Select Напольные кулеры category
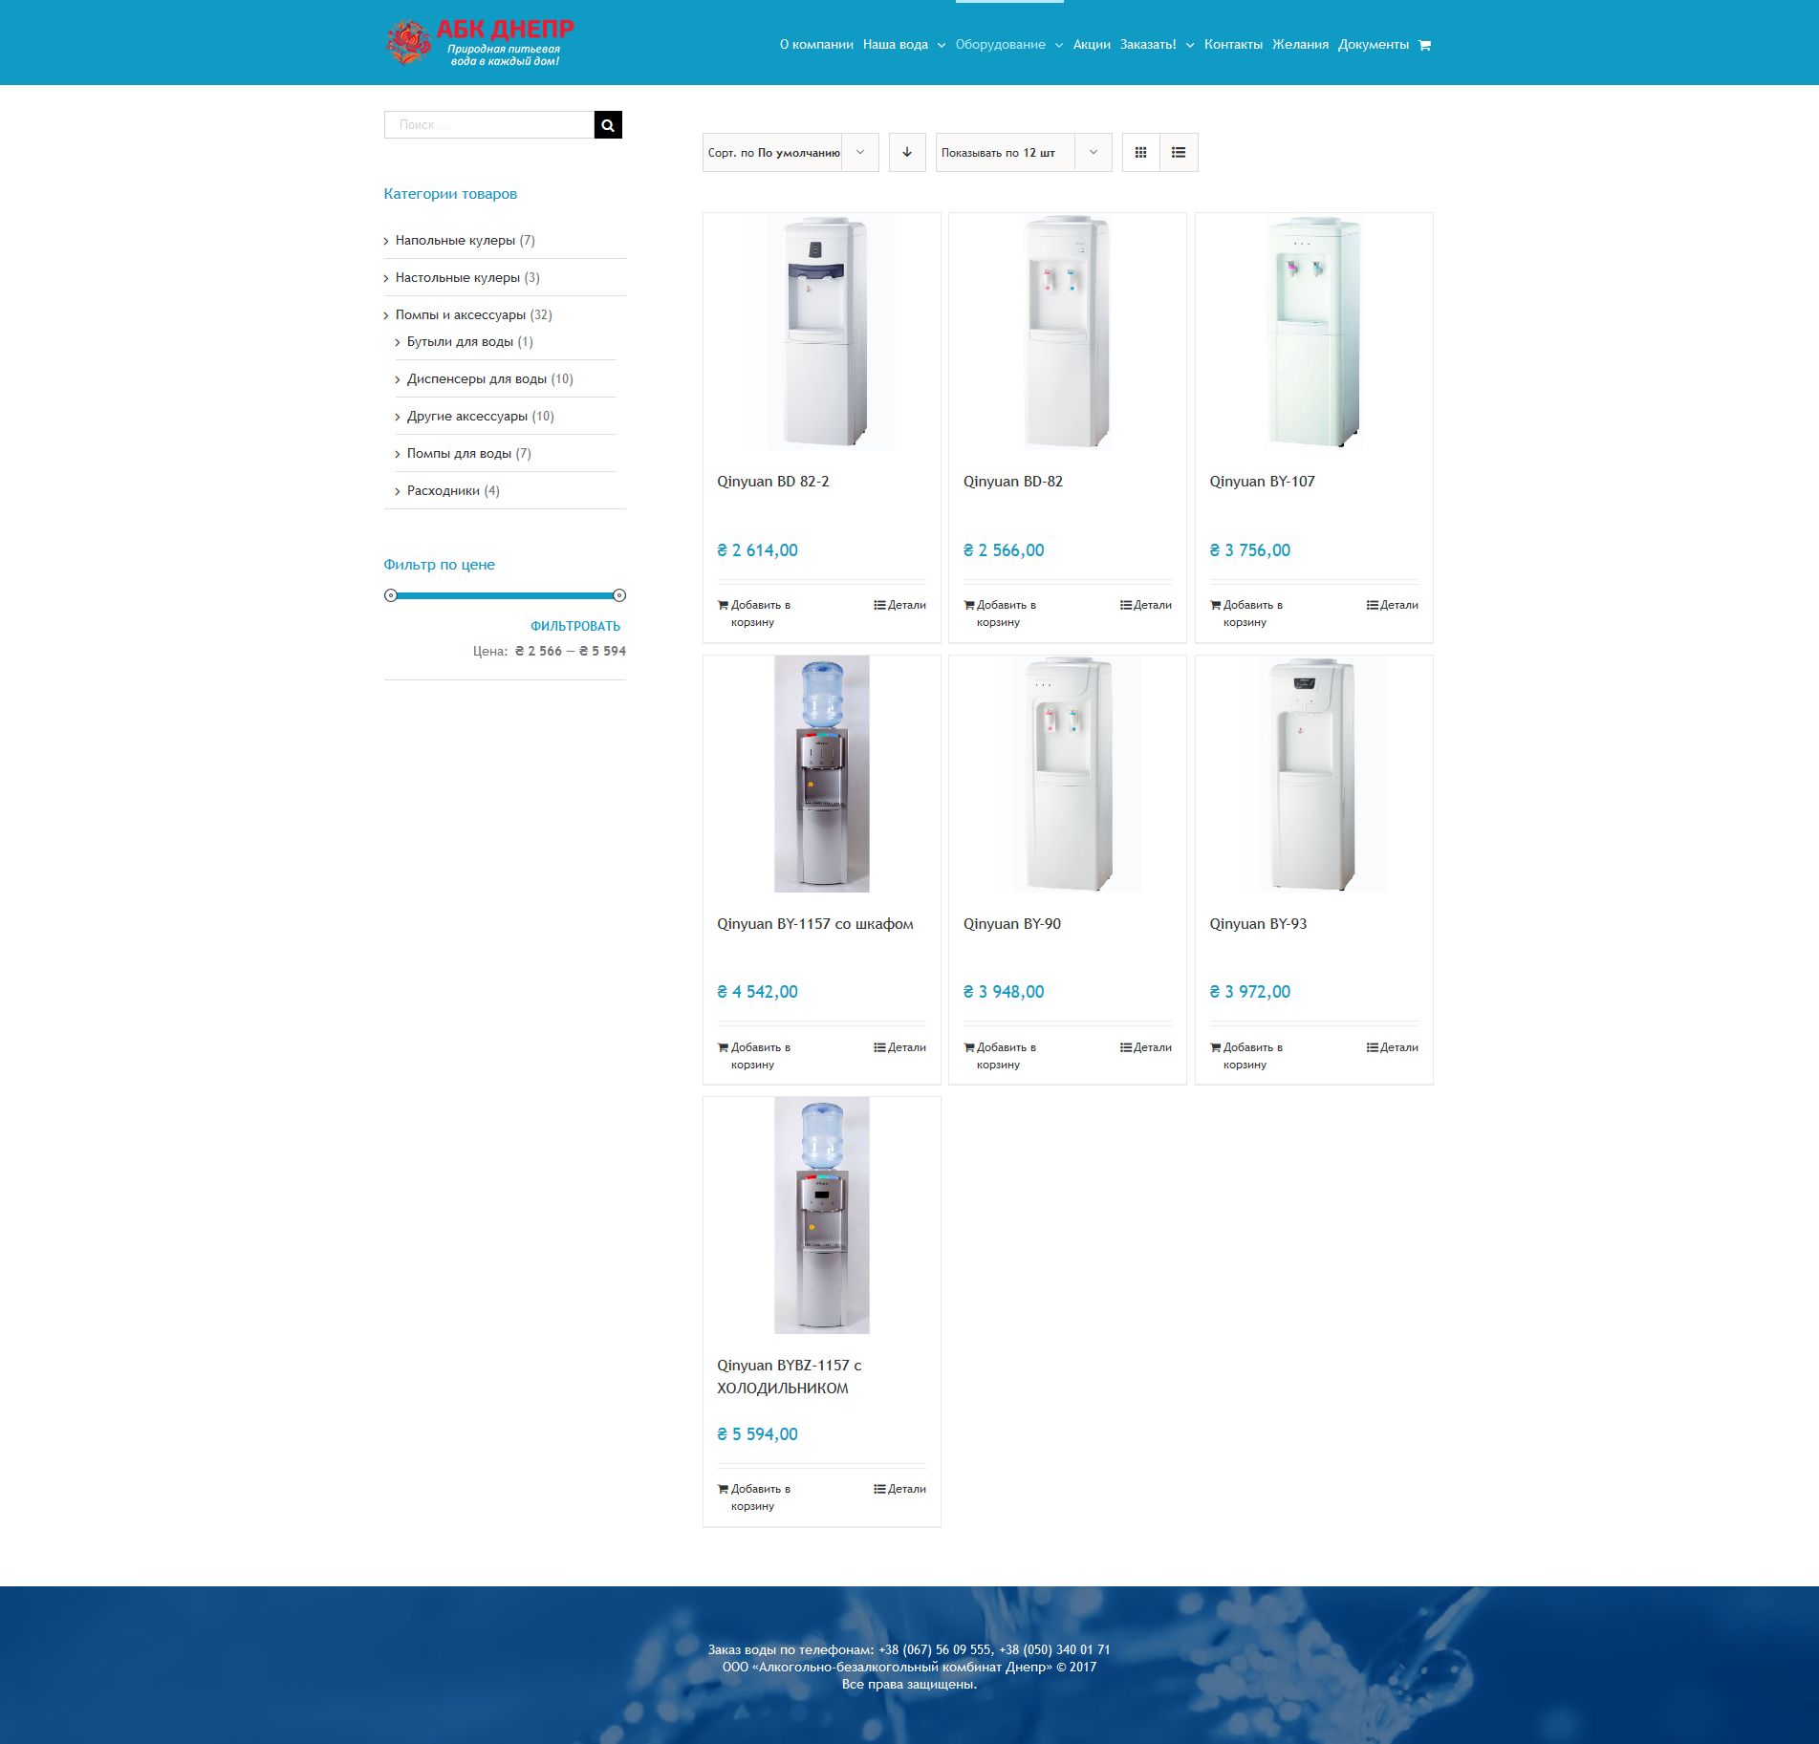The width and height of the screenshot is (1819, 1744). (x=455, y=241)
